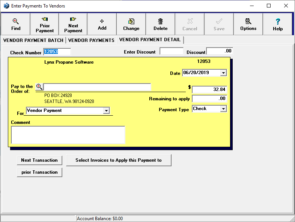Switch to the Vendor Payments tab

tap(91, 40)
